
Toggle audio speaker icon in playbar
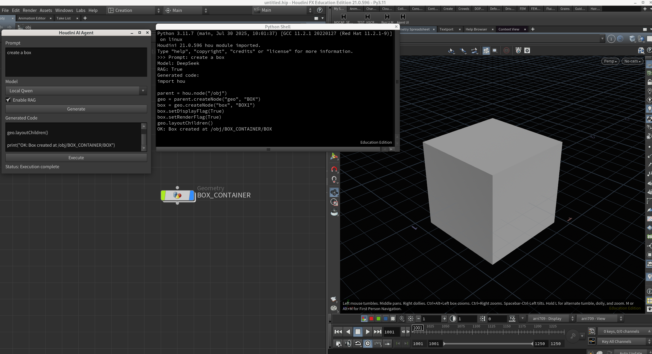348,344
